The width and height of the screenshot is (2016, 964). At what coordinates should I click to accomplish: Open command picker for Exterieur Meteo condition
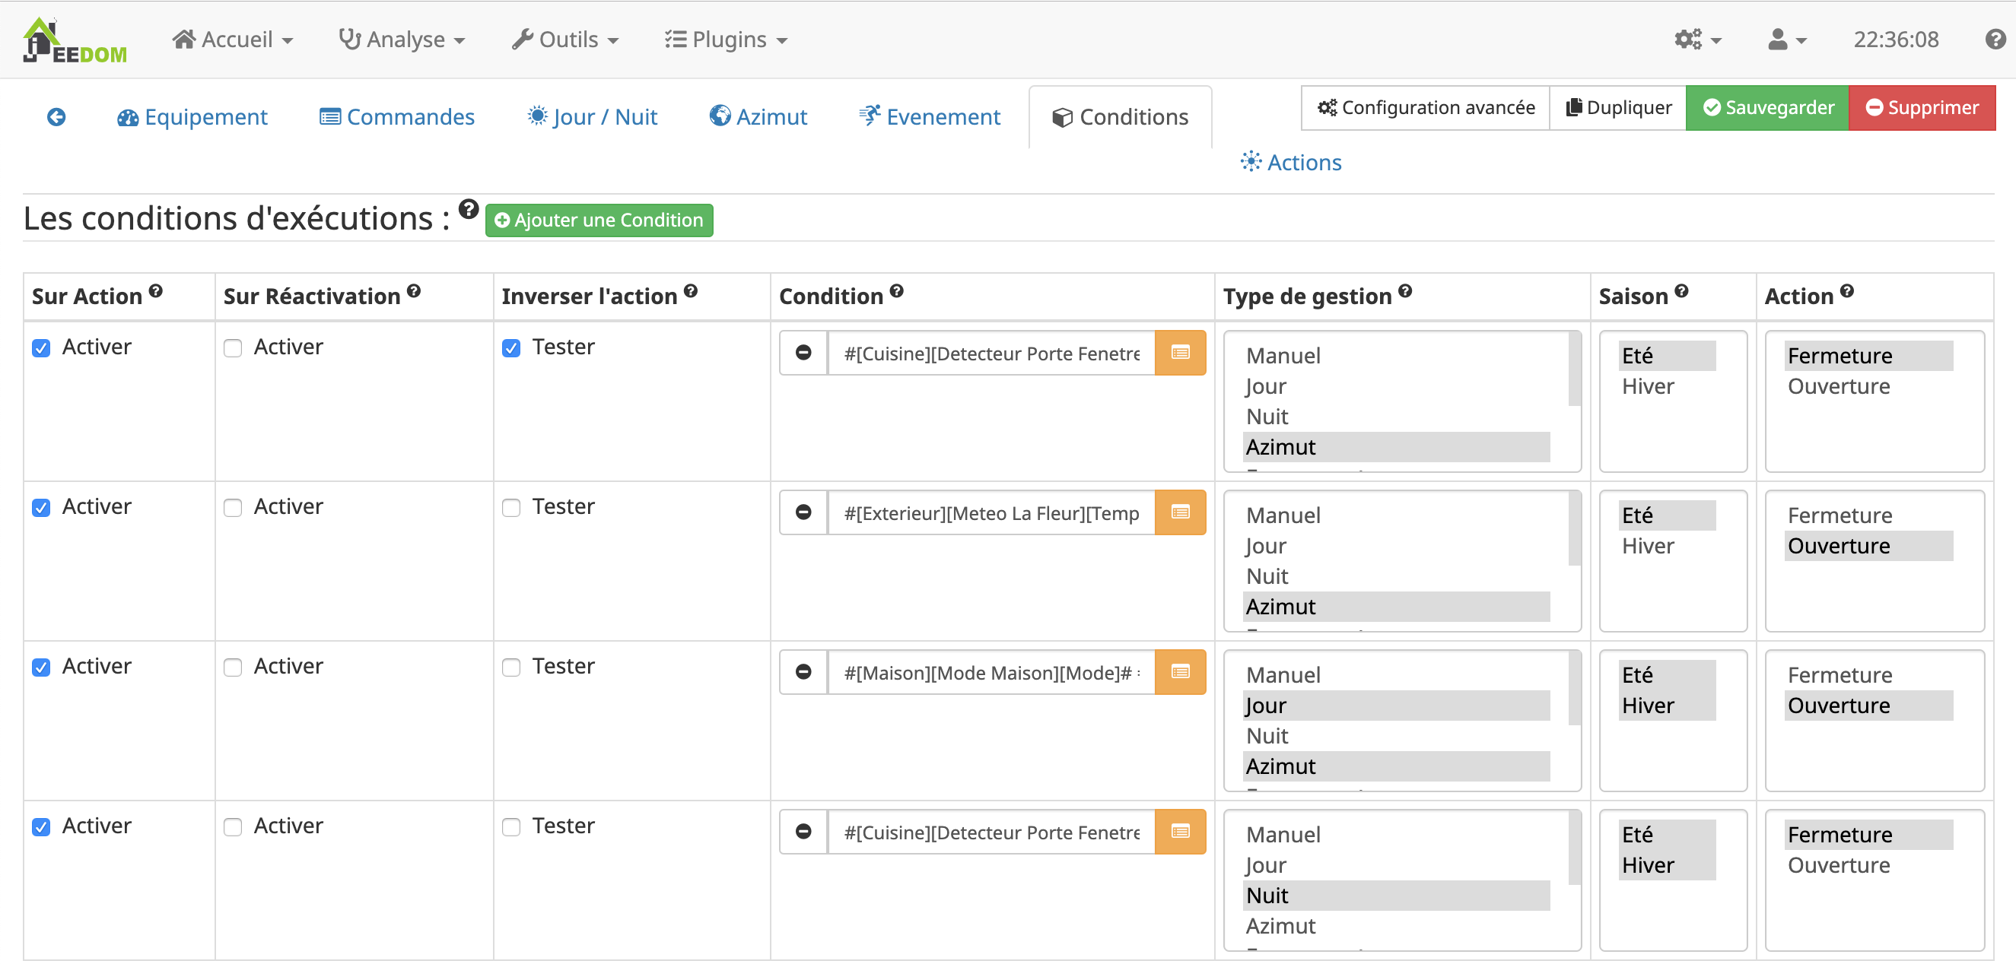(1180, 512)
